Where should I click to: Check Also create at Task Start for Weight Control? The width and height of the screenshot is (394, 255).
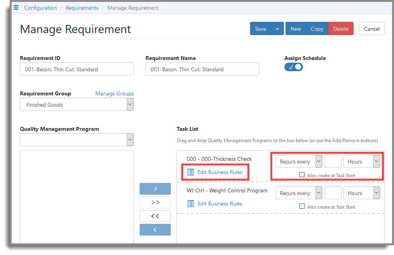[302, 206]
